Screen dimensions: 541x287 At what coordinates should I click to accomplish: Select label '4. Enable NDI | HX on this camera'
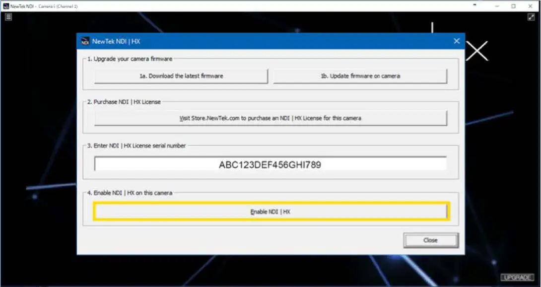tap(130, 193)
